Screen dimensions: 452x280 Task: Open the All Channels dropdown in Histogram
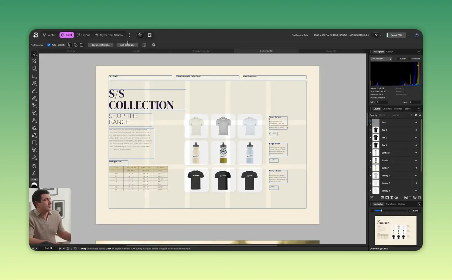pos(381,58)
